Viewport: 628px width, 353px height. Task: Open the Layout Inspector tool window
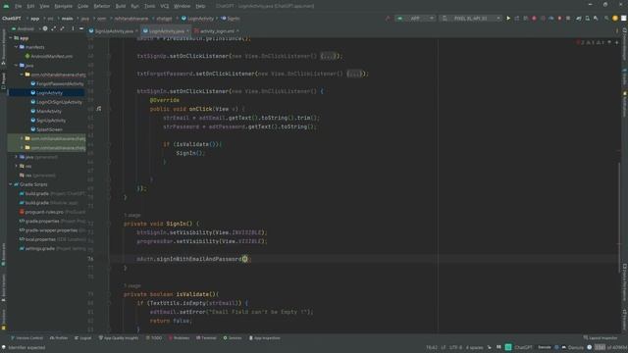601,338
